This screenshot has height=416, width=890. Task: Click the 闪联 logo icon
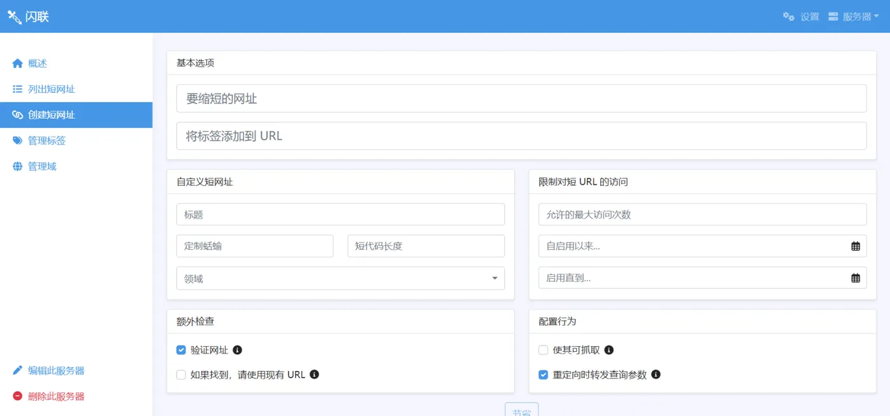pos(14,17)
